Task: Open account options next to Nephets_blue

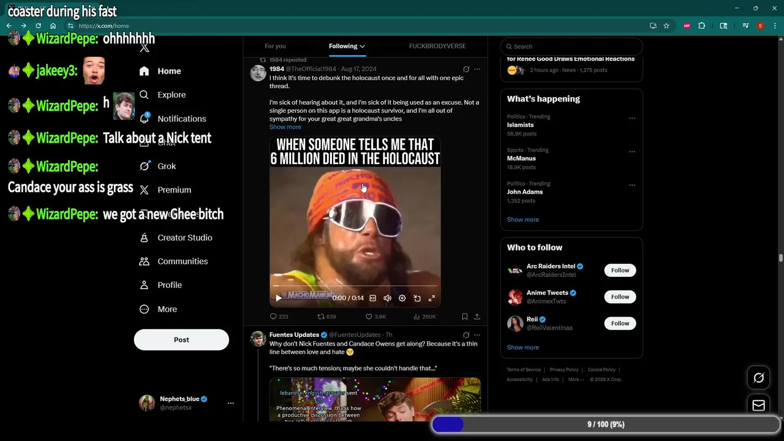Action: pos(231,403)
